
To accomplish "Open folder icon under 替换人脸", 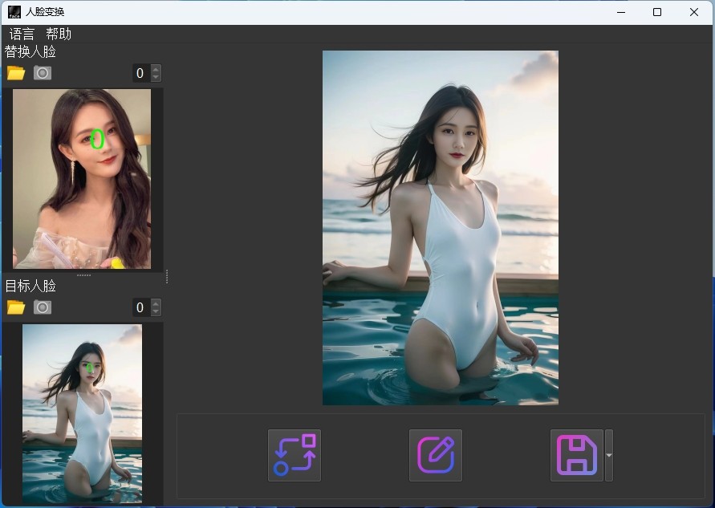I will 16,73.
